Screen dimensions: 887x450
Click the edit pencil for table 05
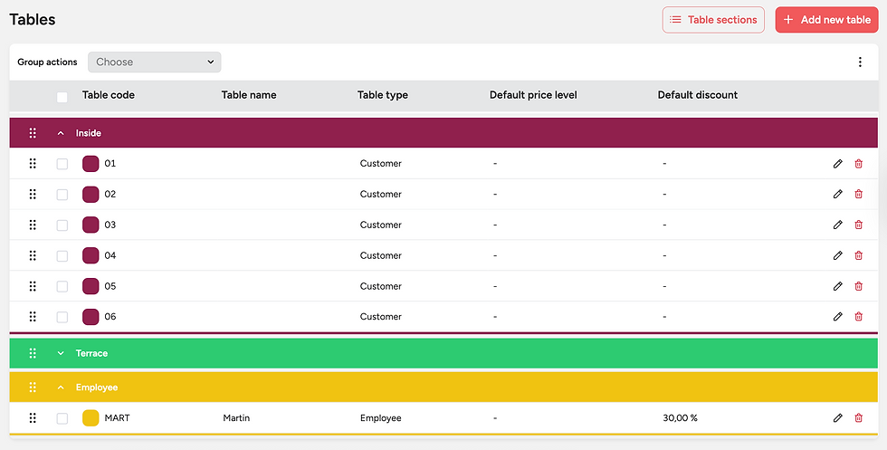pos(837,286)
